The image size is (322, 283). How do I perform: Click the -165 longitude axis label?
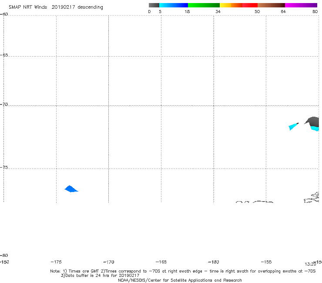tap(161, 262)
